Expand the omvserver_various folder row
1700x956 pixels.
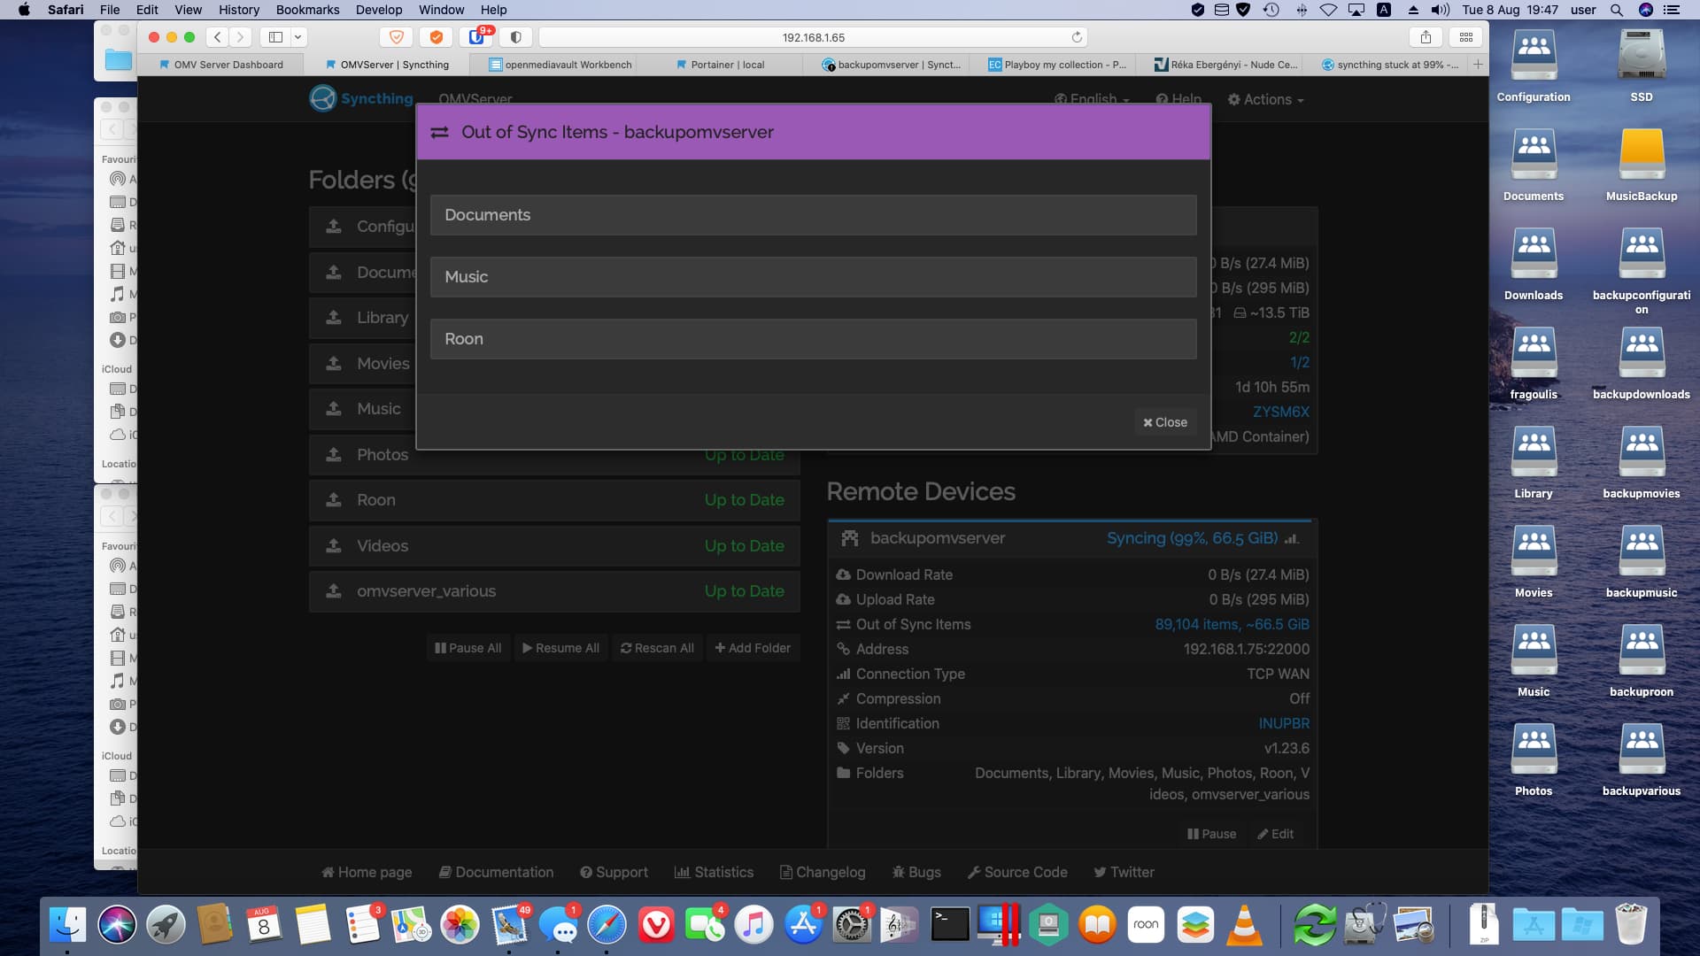pyautogui.click(x=554, y=591)
